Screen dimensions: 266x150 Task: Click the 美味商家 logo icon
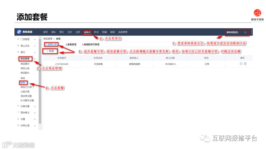(19, 32)
